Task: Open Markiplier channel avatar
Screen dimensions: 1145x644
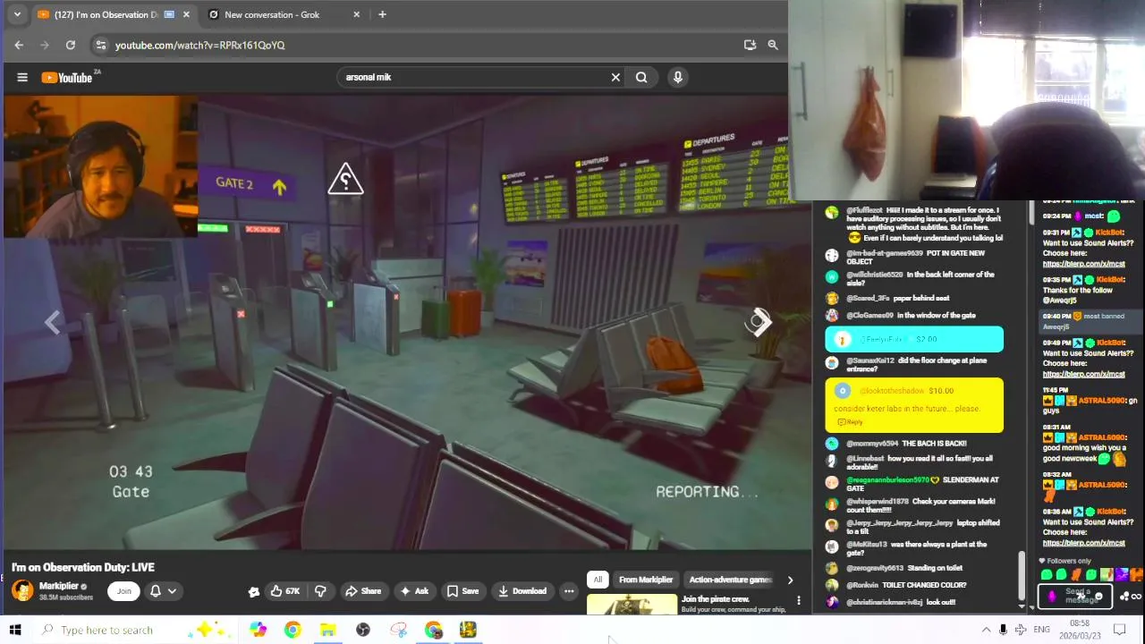Action: tap(22, 590)
